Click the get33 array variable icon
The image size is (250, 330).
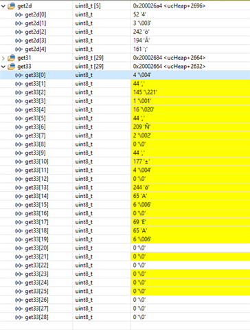coord(12,67)
